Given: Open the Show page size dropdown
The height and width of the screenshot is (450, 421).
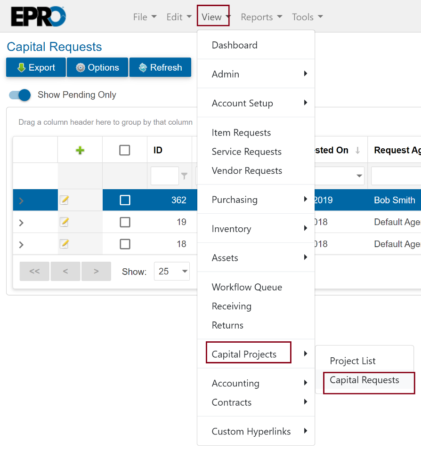Looking at the screenshot, I should click(172, 271).
